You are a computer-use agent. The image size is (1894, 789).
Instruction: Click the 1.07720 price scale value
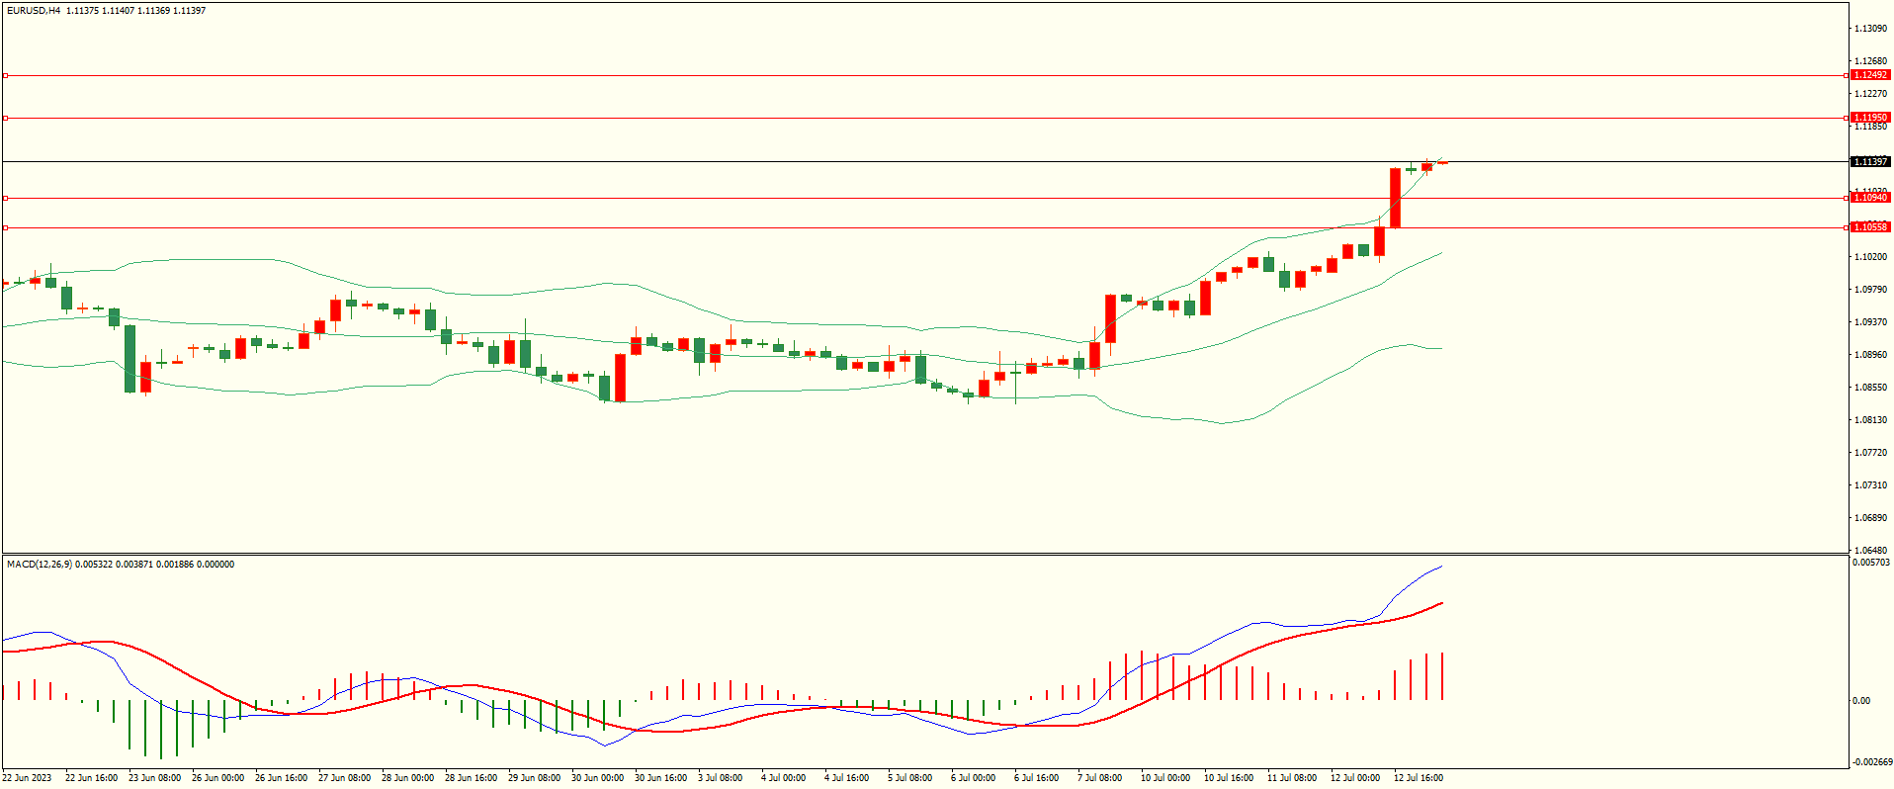(x=1871, y=453)
